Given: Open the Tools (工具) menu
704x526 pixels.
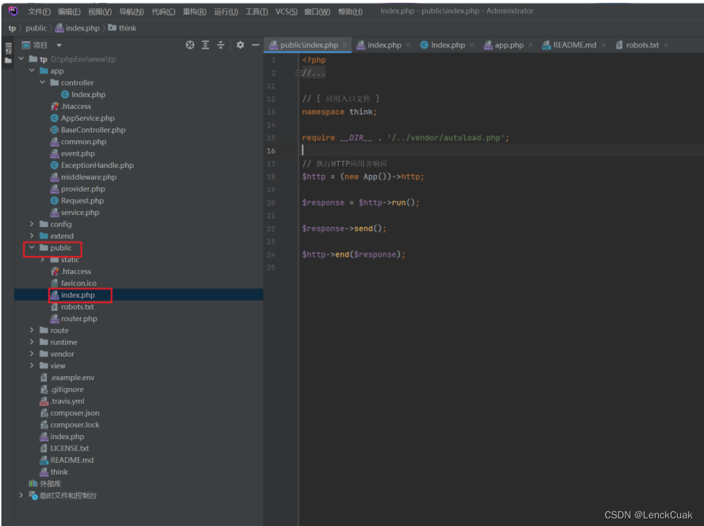Looking at the screenshot, I should pyautogui.click(x=257, y=11).
